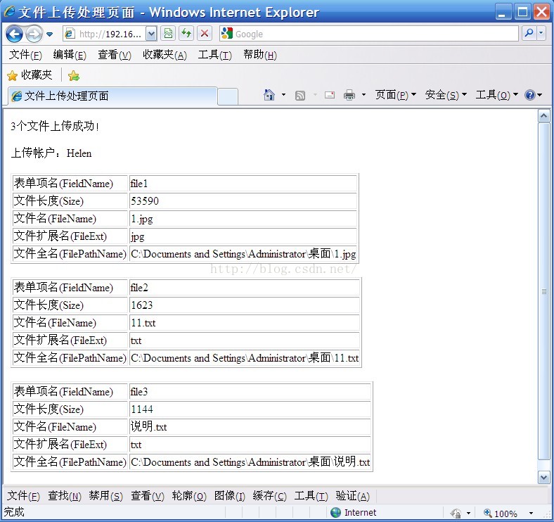Open developer toolbar 禁用(S) menu

point(106,496)
